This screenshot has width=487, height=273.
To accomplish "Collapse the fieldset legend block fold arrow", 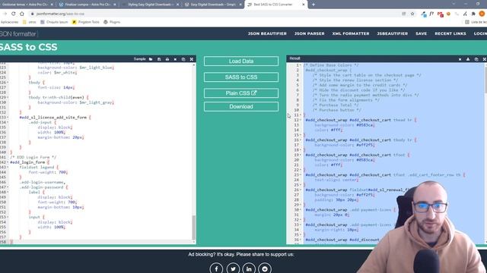I will [x=8, y=167].
